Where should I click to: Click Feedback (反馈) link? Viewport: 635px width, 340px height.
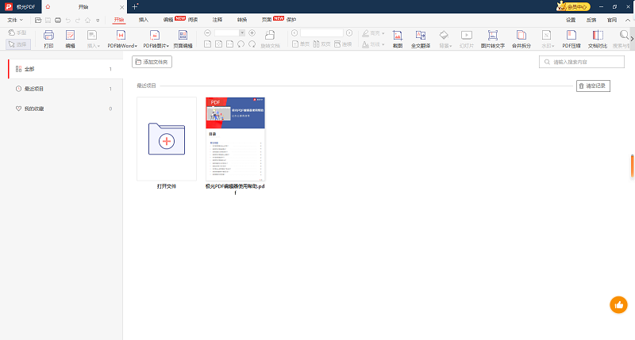click(x=591, y=20)
